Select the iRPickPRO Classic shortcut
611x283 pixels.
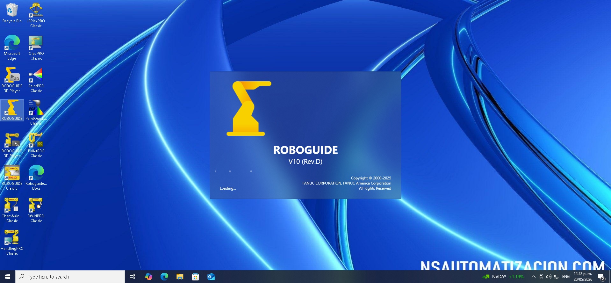point(36,15)
